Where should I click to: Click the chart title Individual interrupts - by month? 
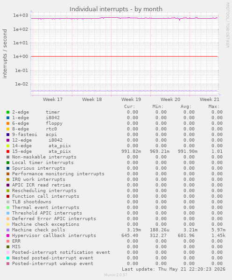116,9
